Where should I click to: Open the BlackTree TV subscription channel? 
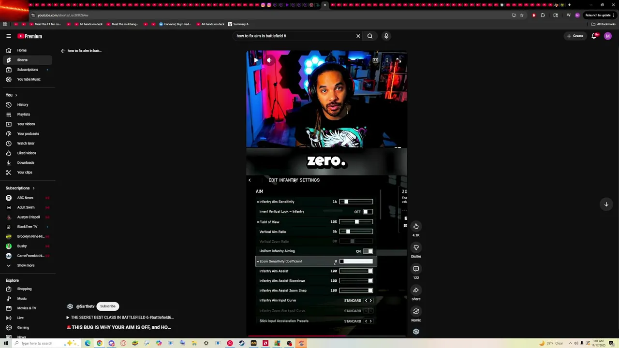(x=27, y=227)
